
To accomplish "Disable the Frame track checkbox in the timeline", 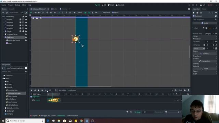I will point(33,100).
